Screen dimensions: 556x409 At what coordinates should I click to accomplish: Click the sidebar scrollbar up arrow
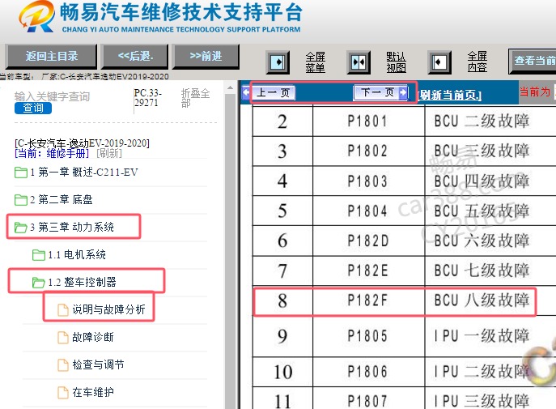click(230, 87)
